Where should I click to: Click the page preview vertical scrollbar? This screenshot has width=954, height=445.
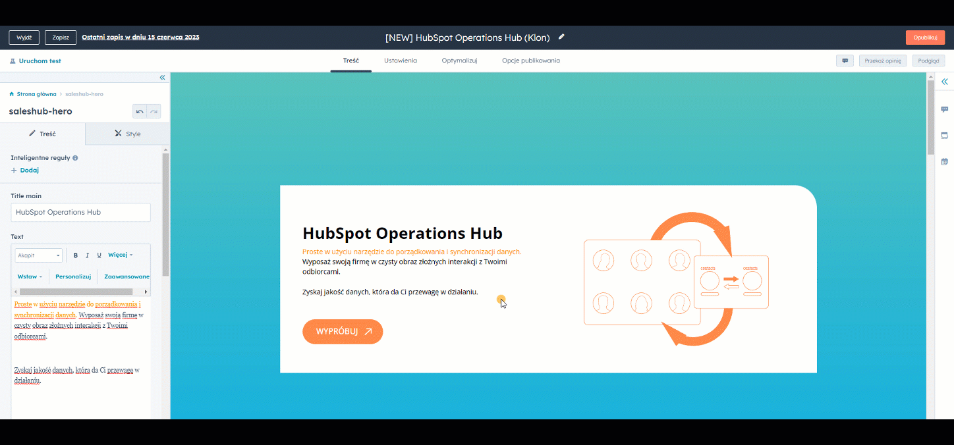(x=930, y=117)
